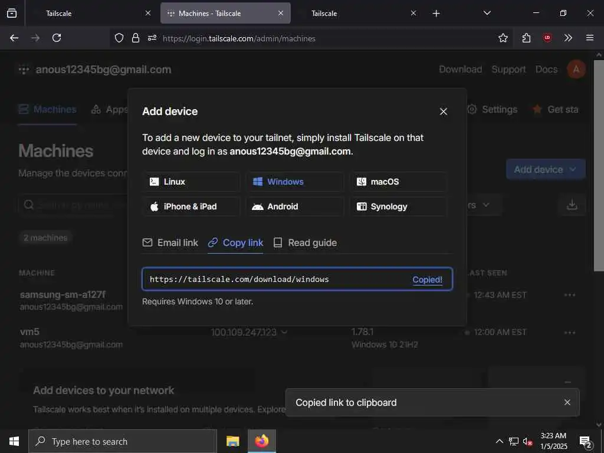
Task: Go back to the previous page
Action: point(14,38)
